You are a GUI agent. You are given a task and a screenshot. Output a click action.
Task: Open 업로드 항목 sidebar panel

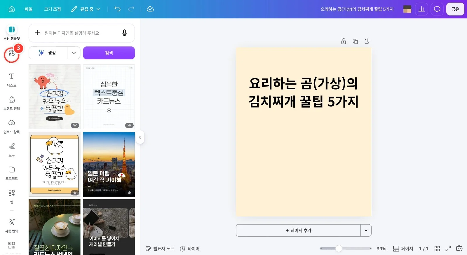coord(12,127)
